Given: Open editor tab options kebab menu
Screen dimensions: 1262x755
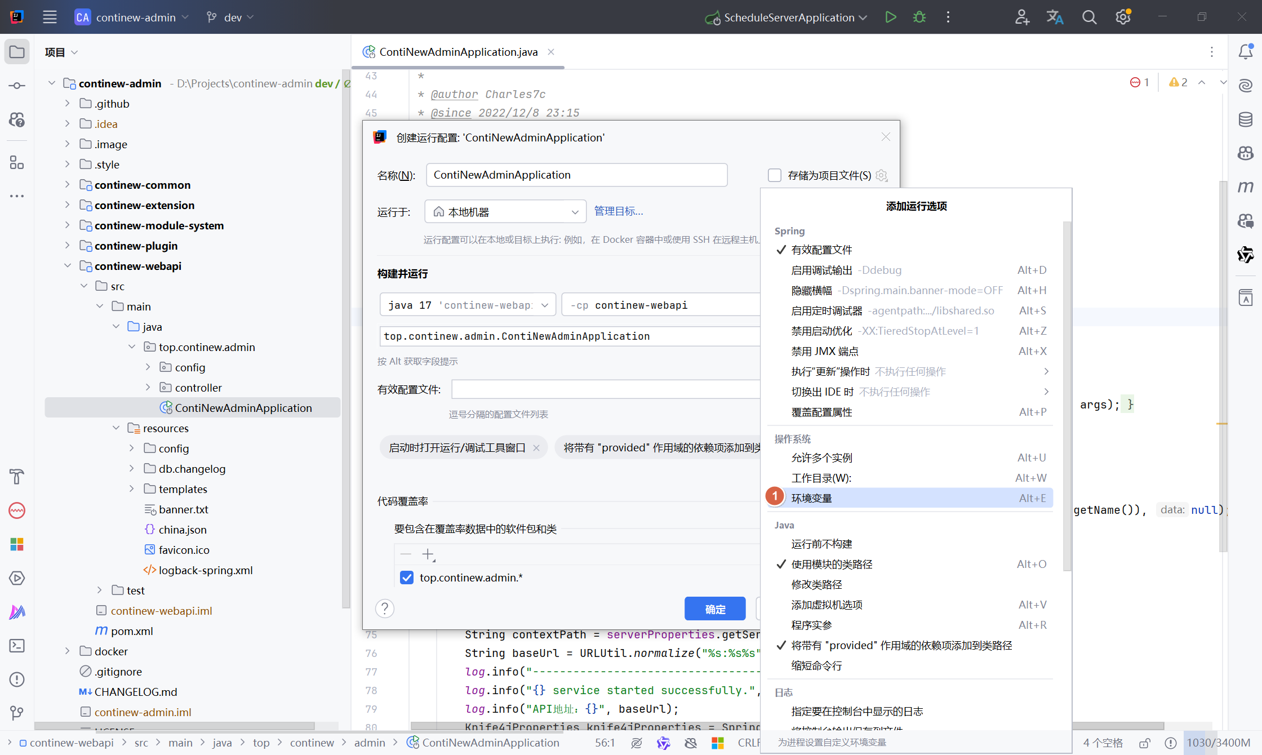Looking at the screenshot, I should pos(1211,52).
